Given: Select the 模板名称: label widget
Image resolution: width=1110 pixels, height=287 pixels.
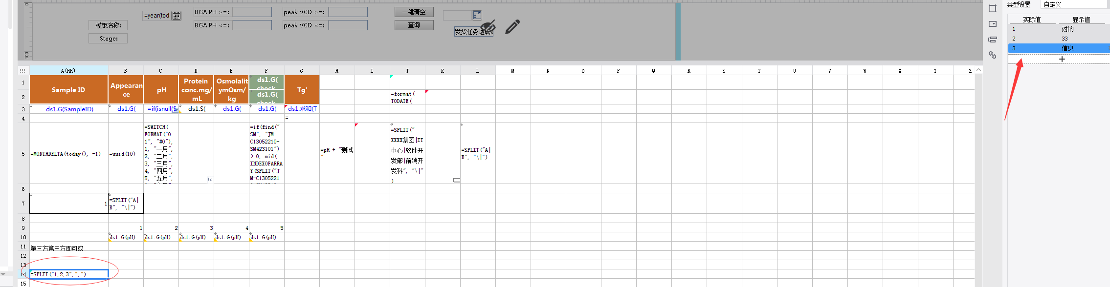Looking at the screenshot, I should (x=108, y=25).
